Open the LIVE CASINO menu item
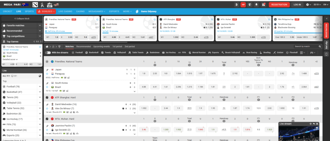 (x=65, y=11)
